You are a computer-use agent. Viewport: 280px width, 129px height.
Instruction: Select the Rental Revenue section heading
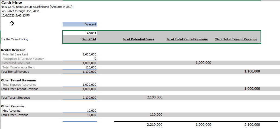13,50
